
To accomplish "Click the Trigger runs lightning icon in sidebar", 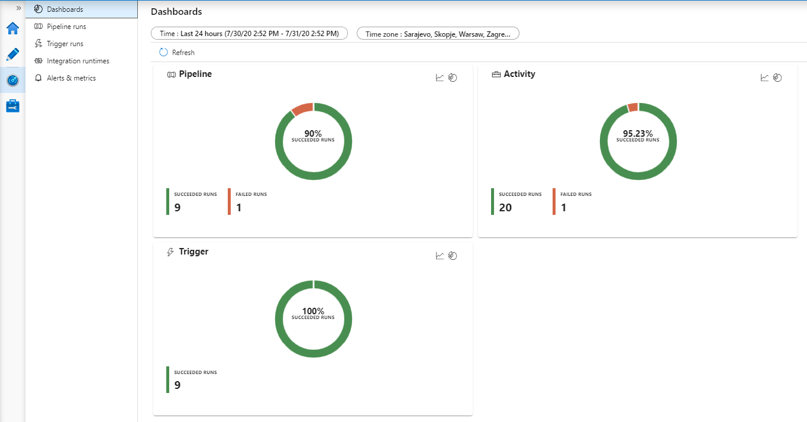I will pyautogui.click(x=38, y=44).
